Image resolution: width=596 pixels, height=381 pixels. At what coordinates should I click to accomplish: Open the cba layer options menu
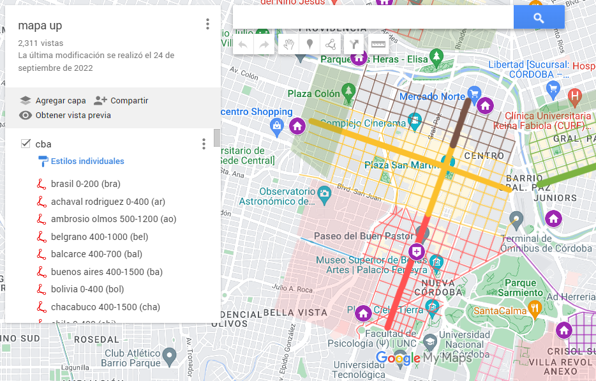[204, 144]
